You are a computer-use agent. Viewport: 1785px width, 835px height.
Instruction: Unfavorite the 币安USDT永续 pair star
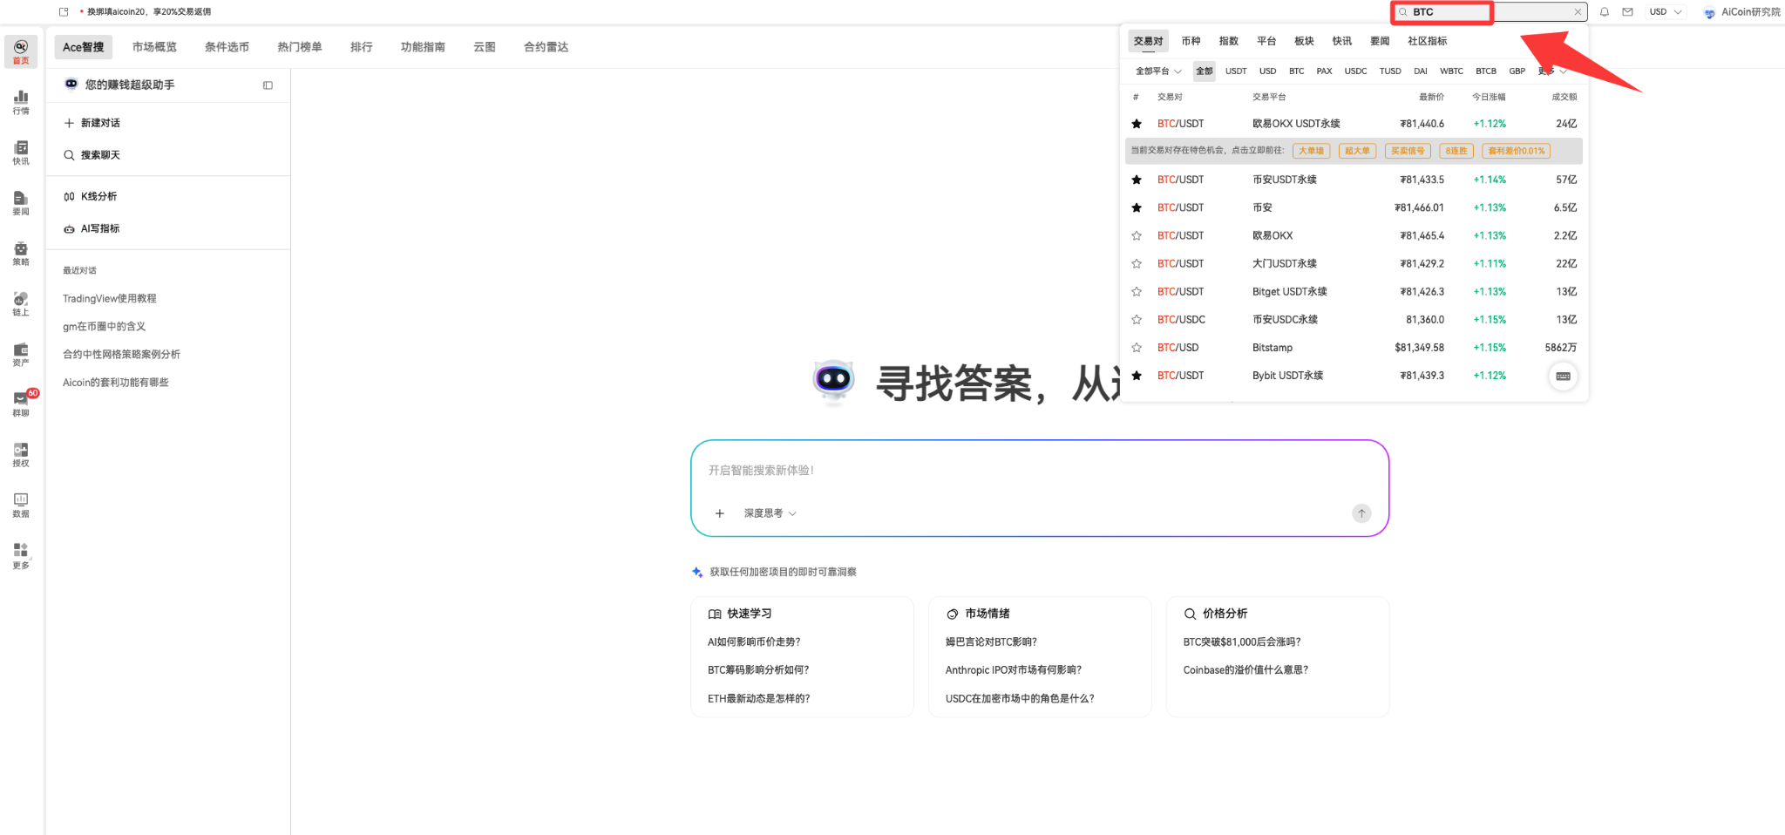(x=1137, y=180)
